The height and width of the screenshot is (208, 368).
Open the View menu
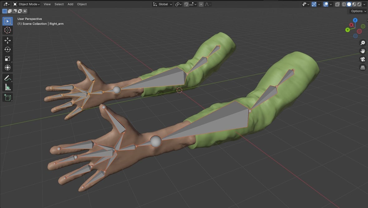click(47, 4)
